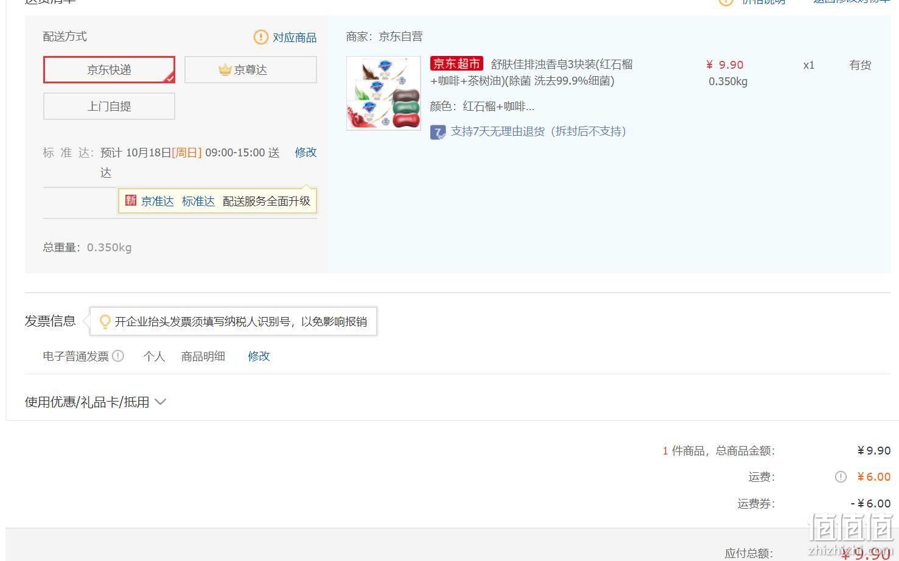
Task: Choose 上门自提 pickup option
Action: click(x=109, y=106)
